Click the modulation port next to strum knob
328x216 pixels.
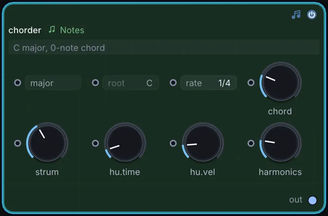pyautogui.click(x=17, y=143)
